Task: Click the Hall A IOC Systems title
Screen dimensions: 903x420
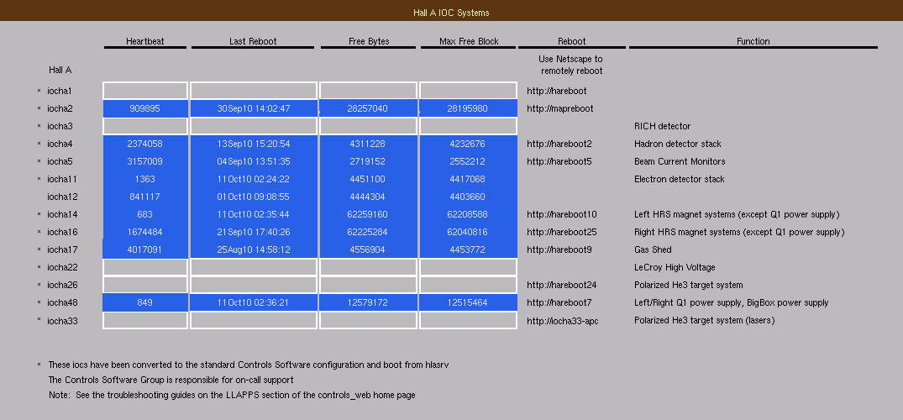Action: 452,12
